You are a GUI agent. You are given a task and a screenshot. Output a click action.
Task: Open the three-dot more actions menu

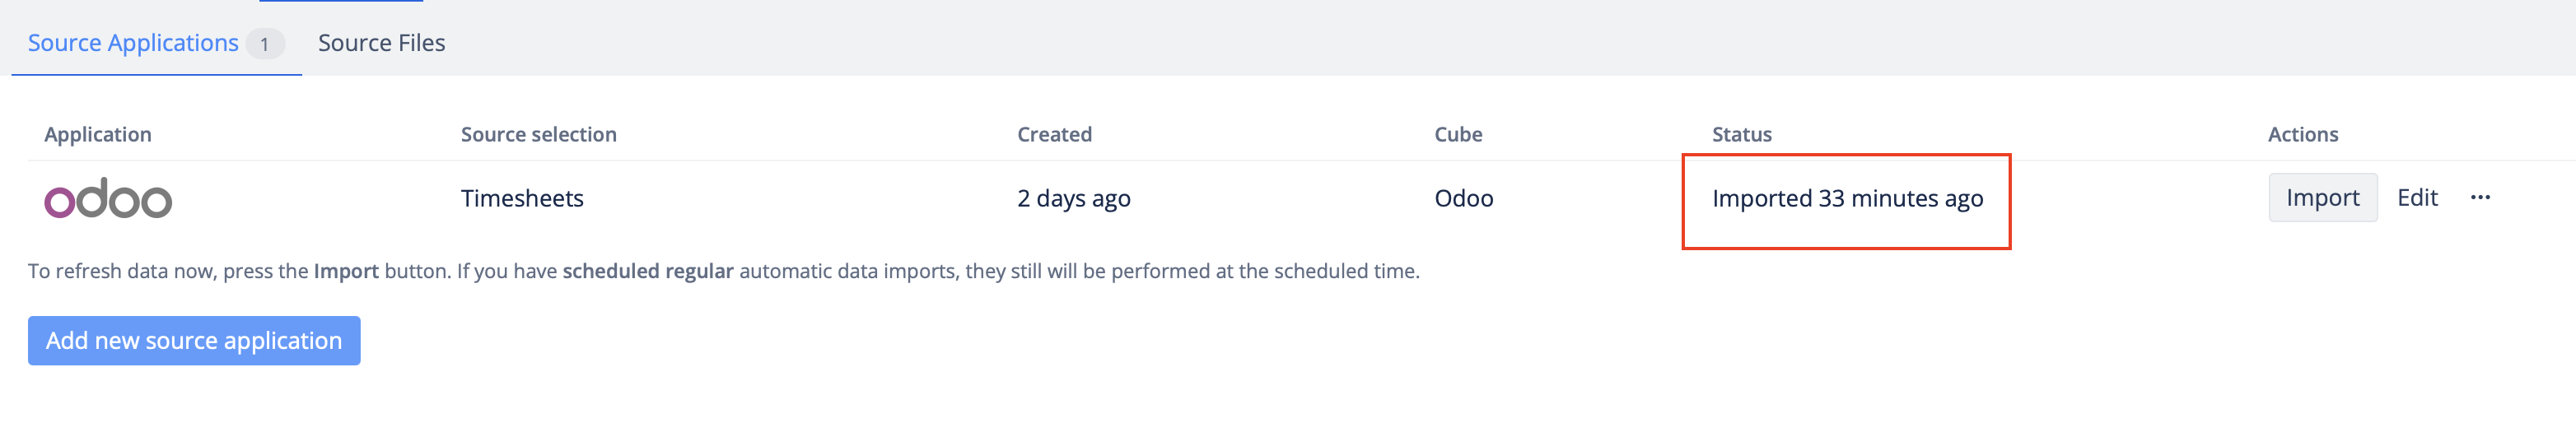tap(2479, 198)
